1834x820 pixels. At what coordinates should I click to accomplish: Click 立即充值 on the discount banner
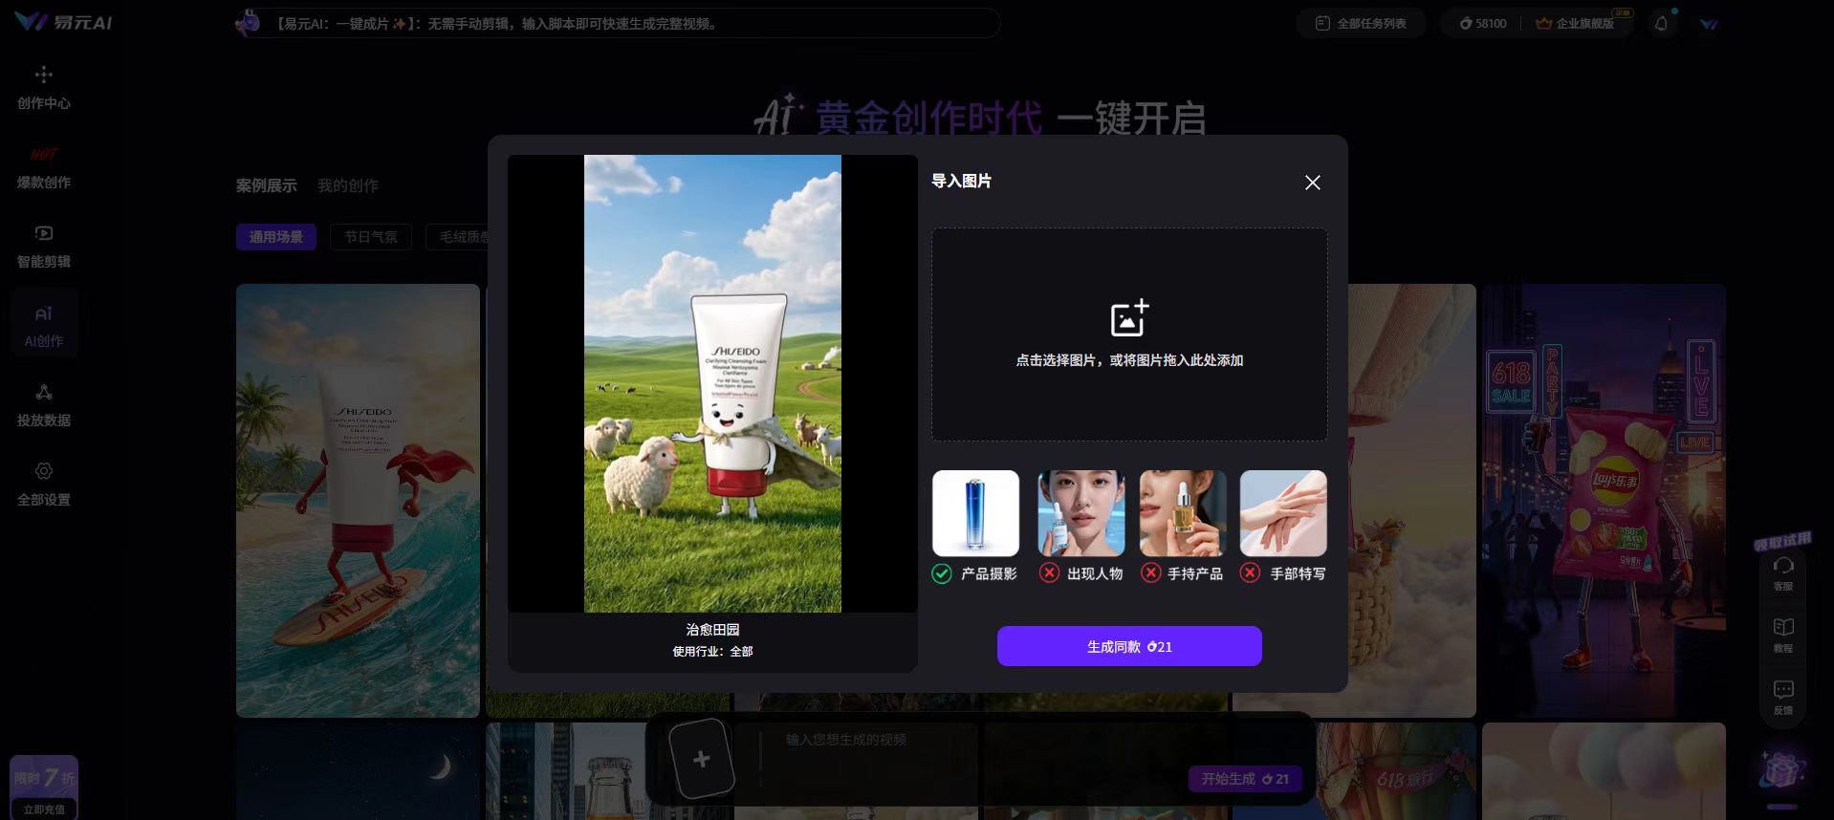[44, 809]
